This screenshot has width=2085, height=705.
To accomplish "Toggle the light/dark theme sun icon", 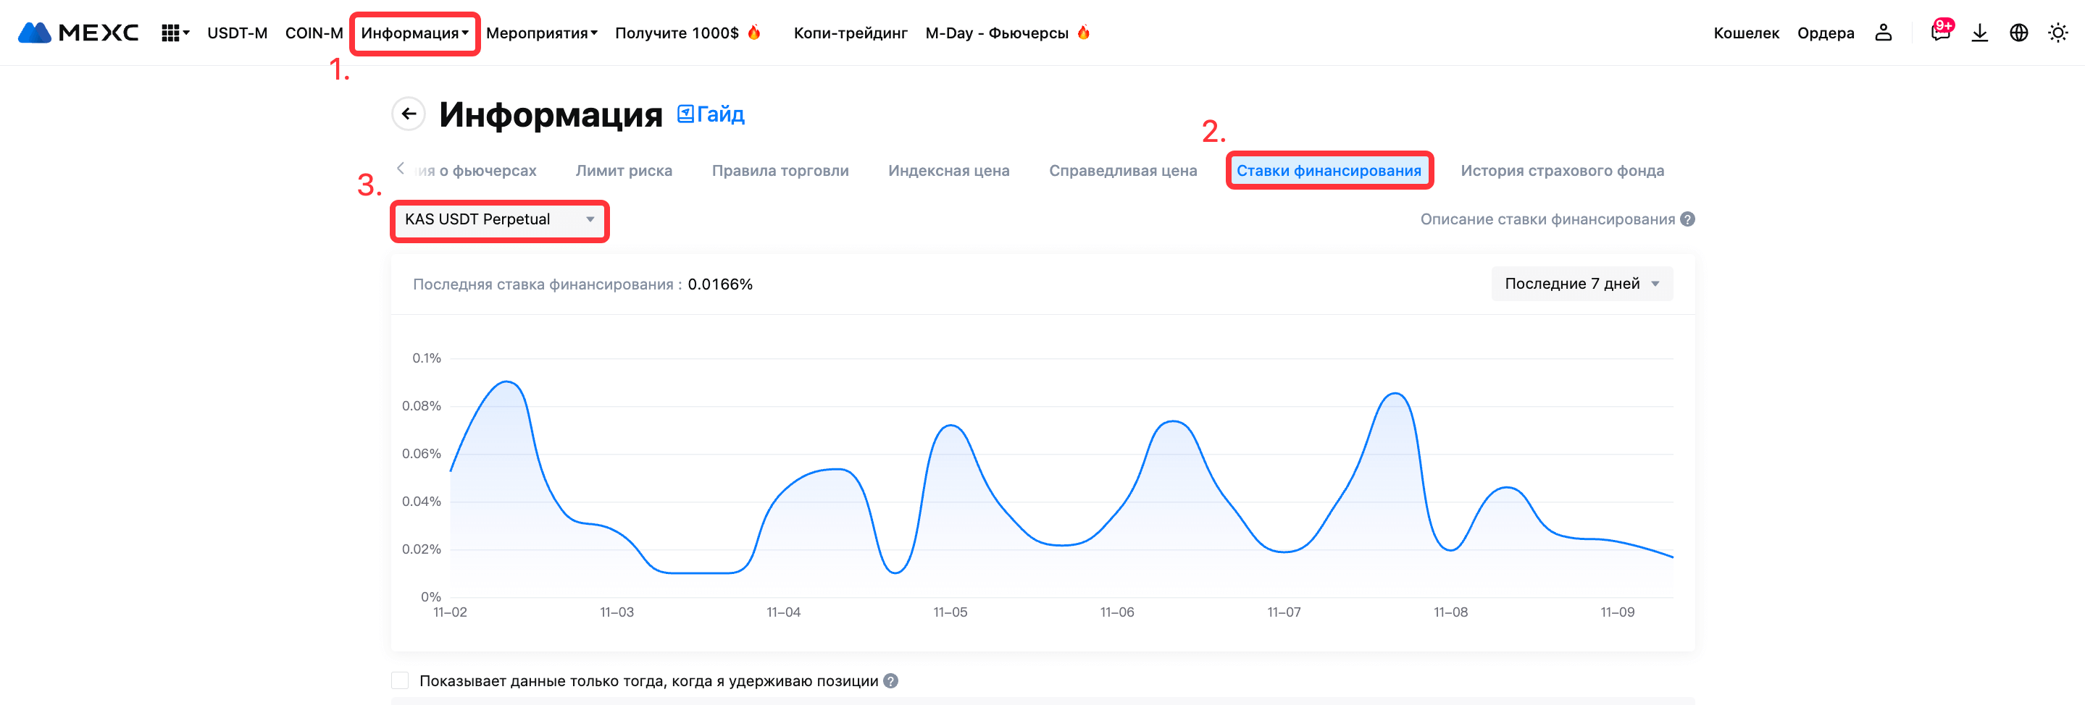I will click(2057, 33).
